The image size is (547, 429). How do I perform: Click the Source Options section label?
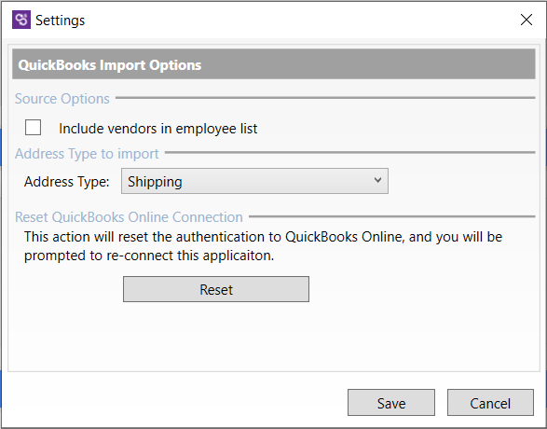(62, 99)
